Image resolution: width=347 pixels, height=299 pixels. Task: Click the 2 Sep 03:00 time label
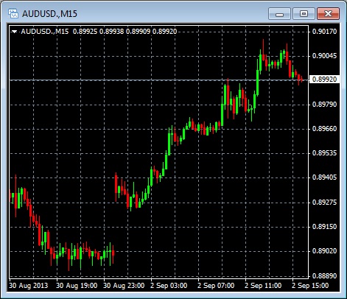pos(169,286)
